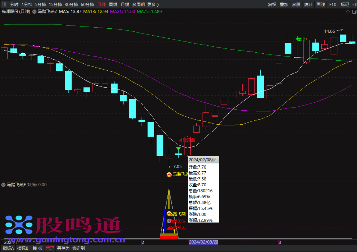Switch to the 周线 weekly period tab
This screenshot has width=357, height=252.
pyautogui.click(x=113, y=4)
